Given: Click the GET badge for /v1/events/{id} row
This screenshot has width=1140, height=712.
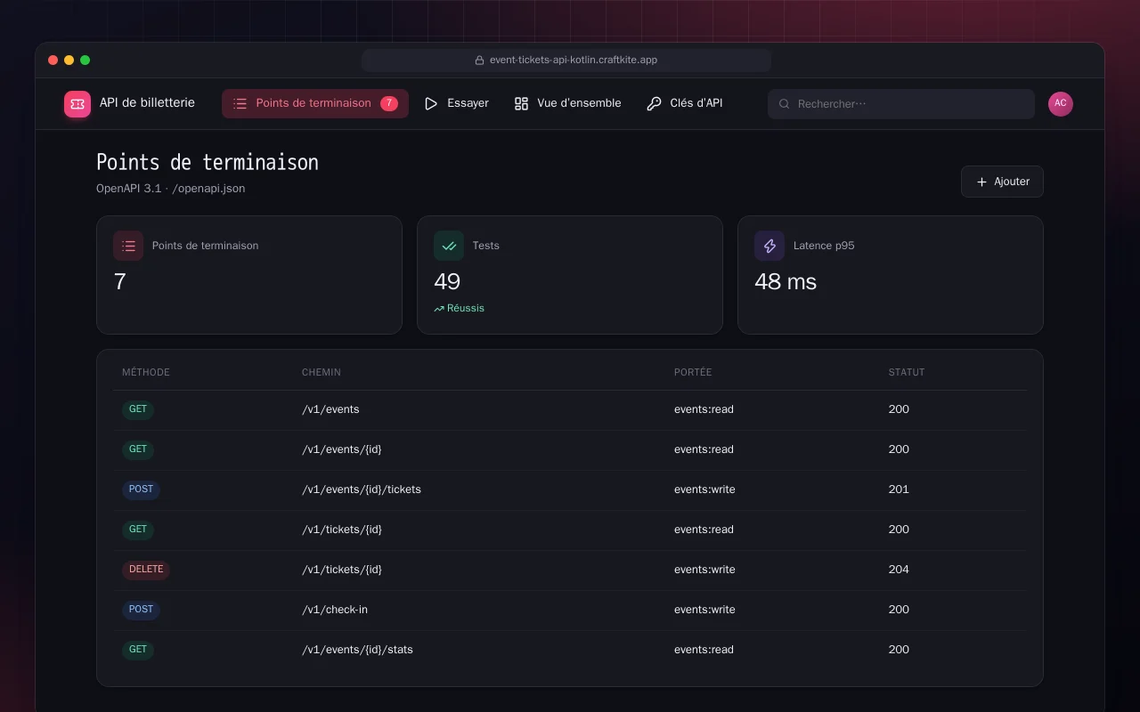Looking at the screenshot, I should click(x=138, y=449).
